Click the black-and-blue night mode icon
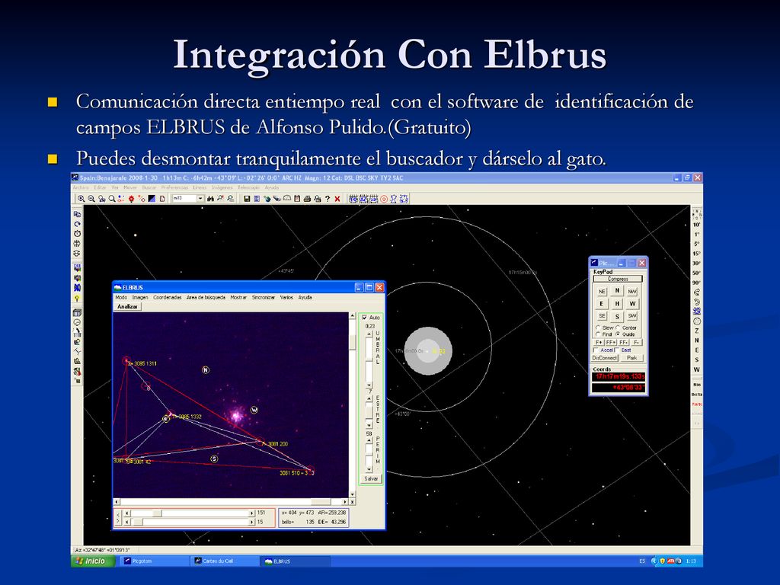Viewport: 780px width, 585px height. point(152,199)
